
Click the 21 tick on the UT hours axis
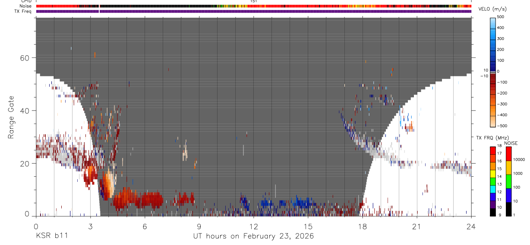click(416, 226)
